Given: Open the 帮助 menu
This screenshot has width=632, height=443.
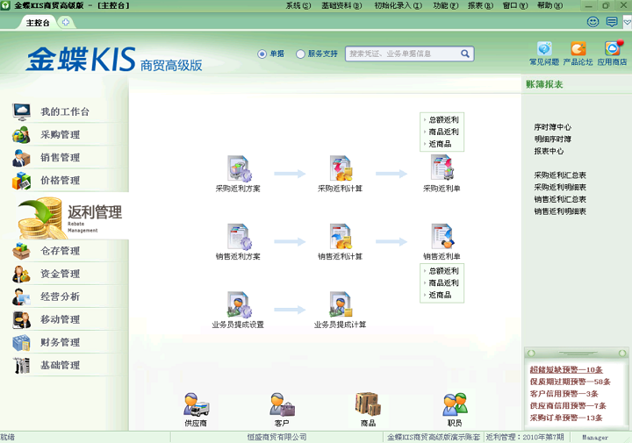Looking at the screenshot, I should 549,5.
